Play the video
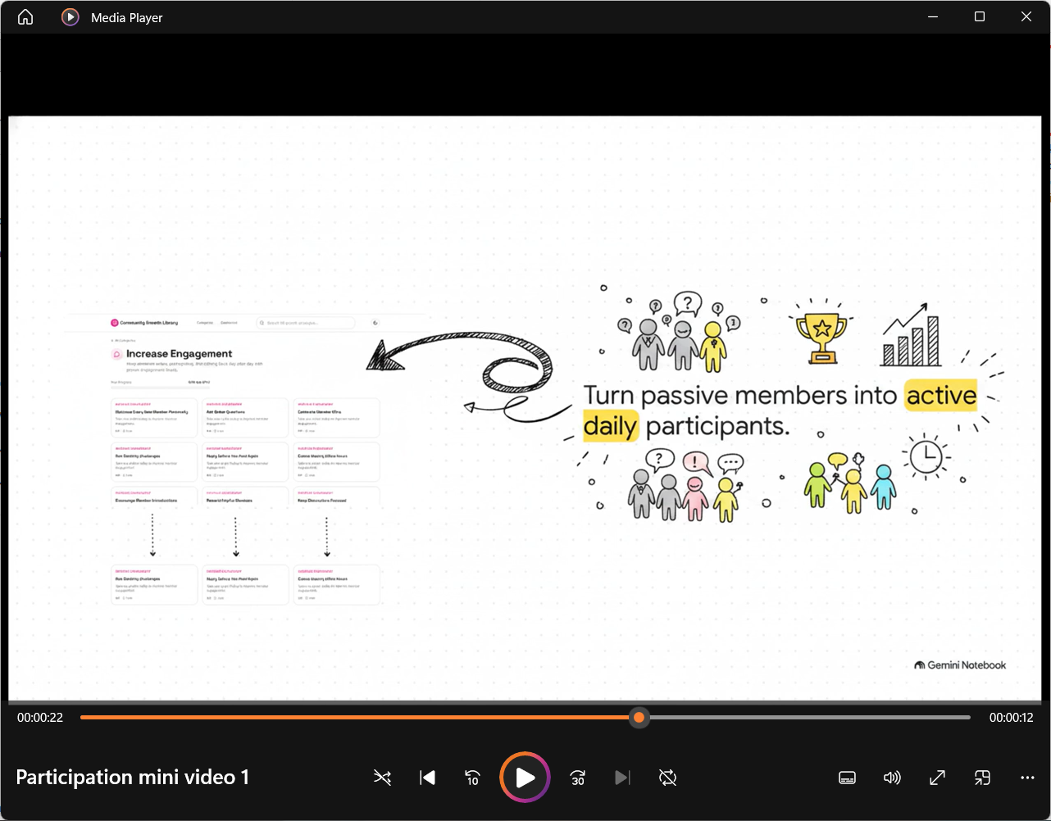Image resolution: width=1051 pixels, height=821 pixels. coord(525,778)
